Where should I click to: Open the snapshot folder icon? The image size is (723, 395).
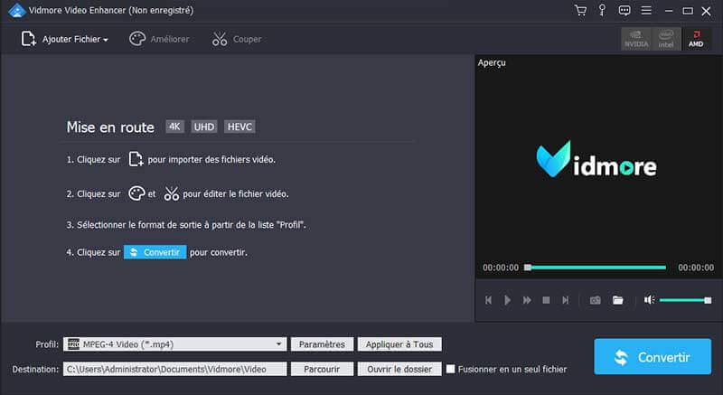point(618,300)
